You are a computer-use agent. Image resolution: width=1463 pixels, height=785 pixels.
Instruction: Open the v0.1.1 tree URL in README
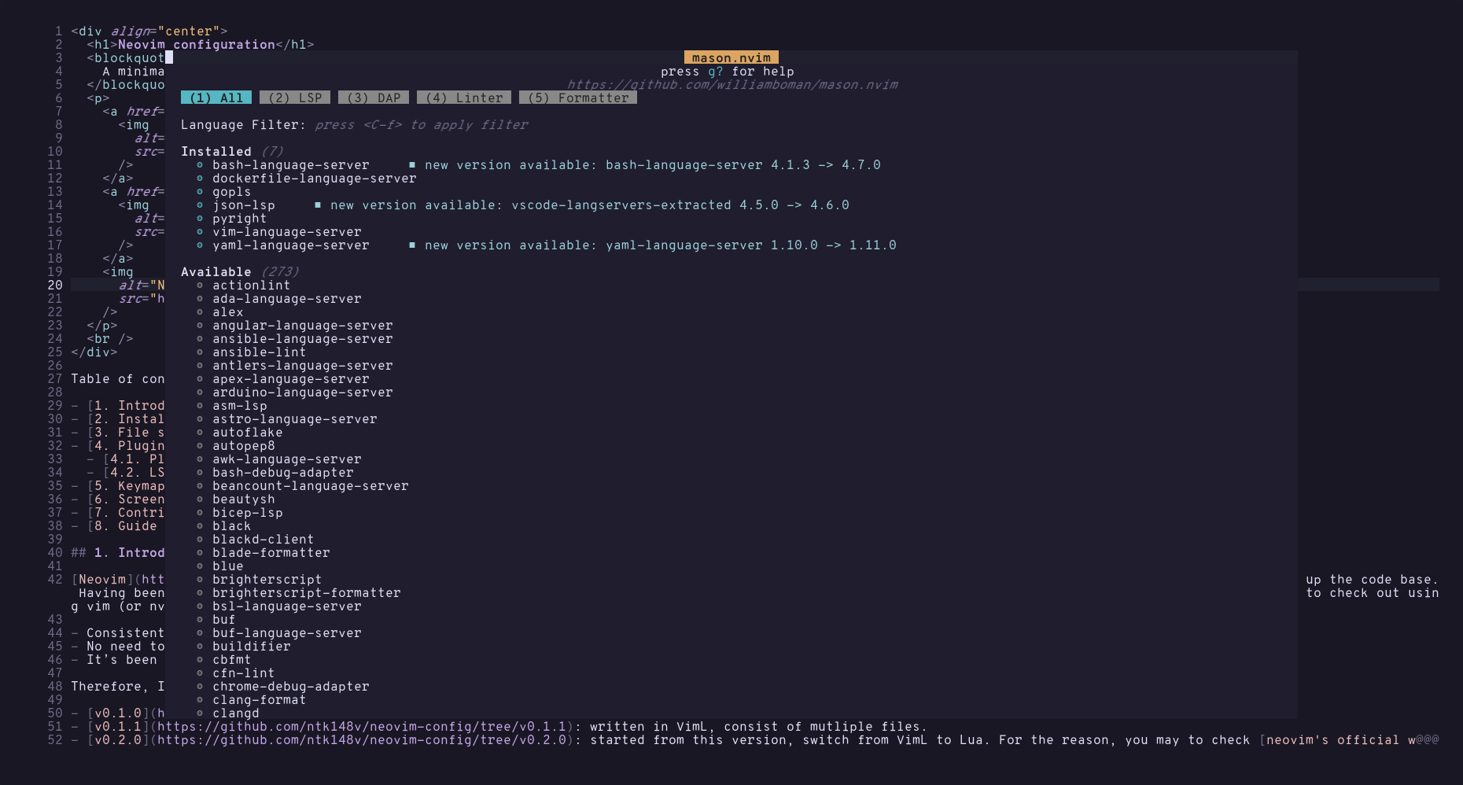(362, 726)
